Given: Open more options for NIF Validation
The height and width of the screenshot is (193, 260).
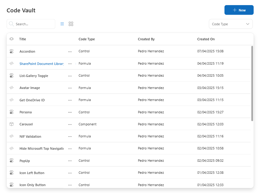Looking at the screenshot, I should [x=70, y=136].
